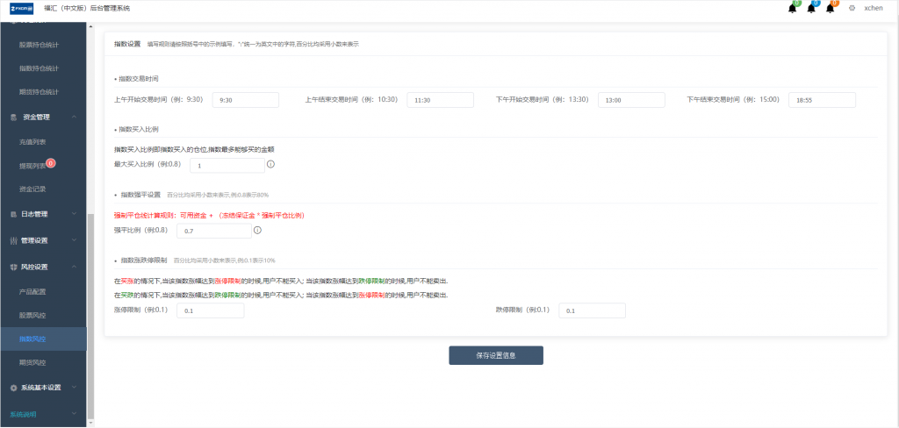Click the xchen username in the header

874,9
